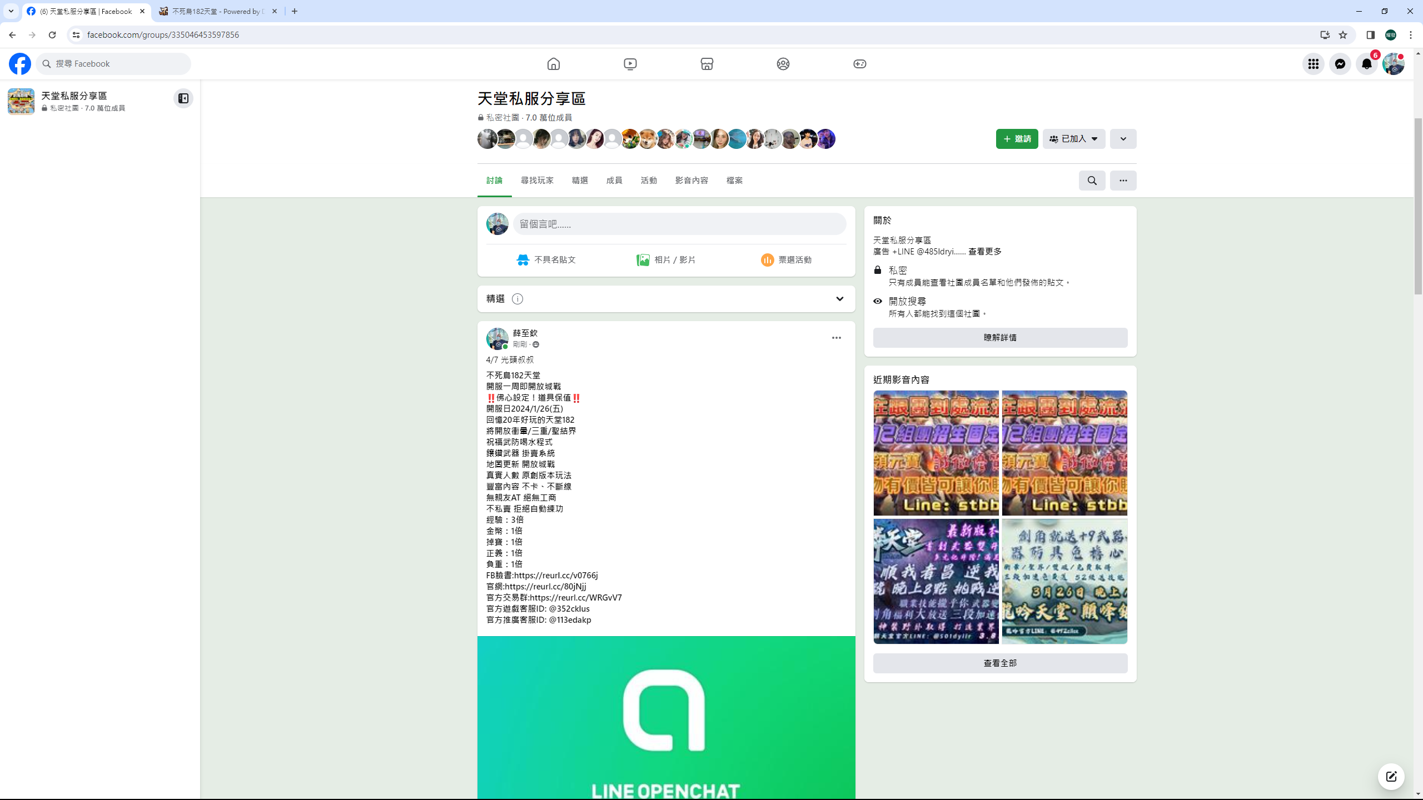Switch to 活動 tab
Image resolution: width=1423 pixels, height=800 pixels.
pos(649,181)
